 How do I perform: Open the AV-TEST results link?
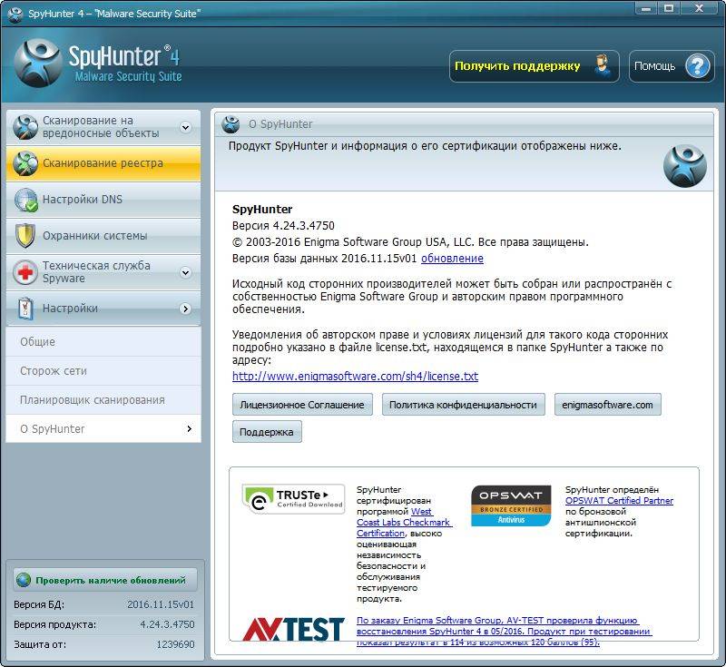click(x=505, y=631)
